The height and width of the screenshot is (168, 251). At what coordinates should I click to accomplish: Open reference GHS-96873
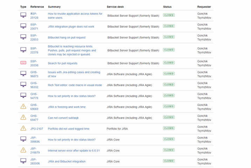(x=34, y=74)
